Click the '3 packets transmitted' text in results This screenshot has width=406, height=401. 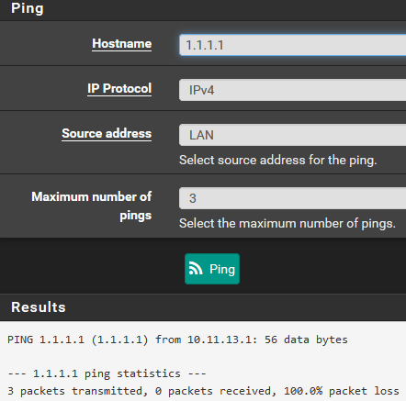click(x=74, y=391)
